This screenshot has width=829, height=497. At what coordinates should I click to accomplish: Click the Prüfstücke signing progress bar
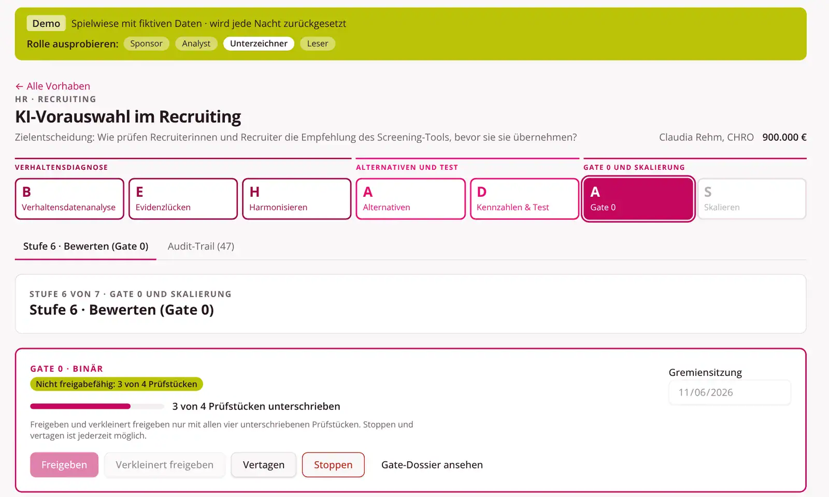(x=97, y=406)
